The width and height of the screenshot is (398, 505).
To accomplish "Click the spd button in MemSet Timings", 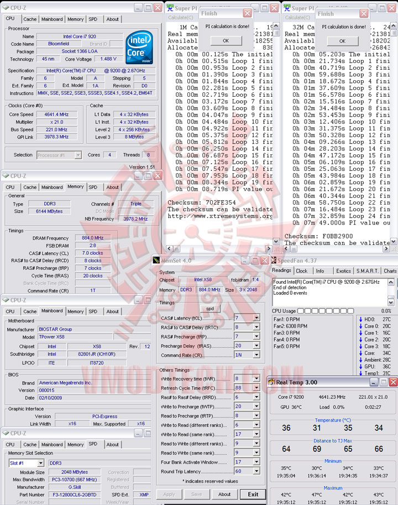I will [210, 309].
